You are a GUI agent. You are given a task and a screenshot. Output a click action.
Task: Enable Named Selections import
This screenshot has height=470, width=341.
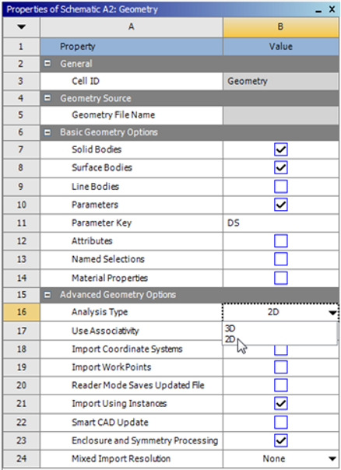click(281, 259)
